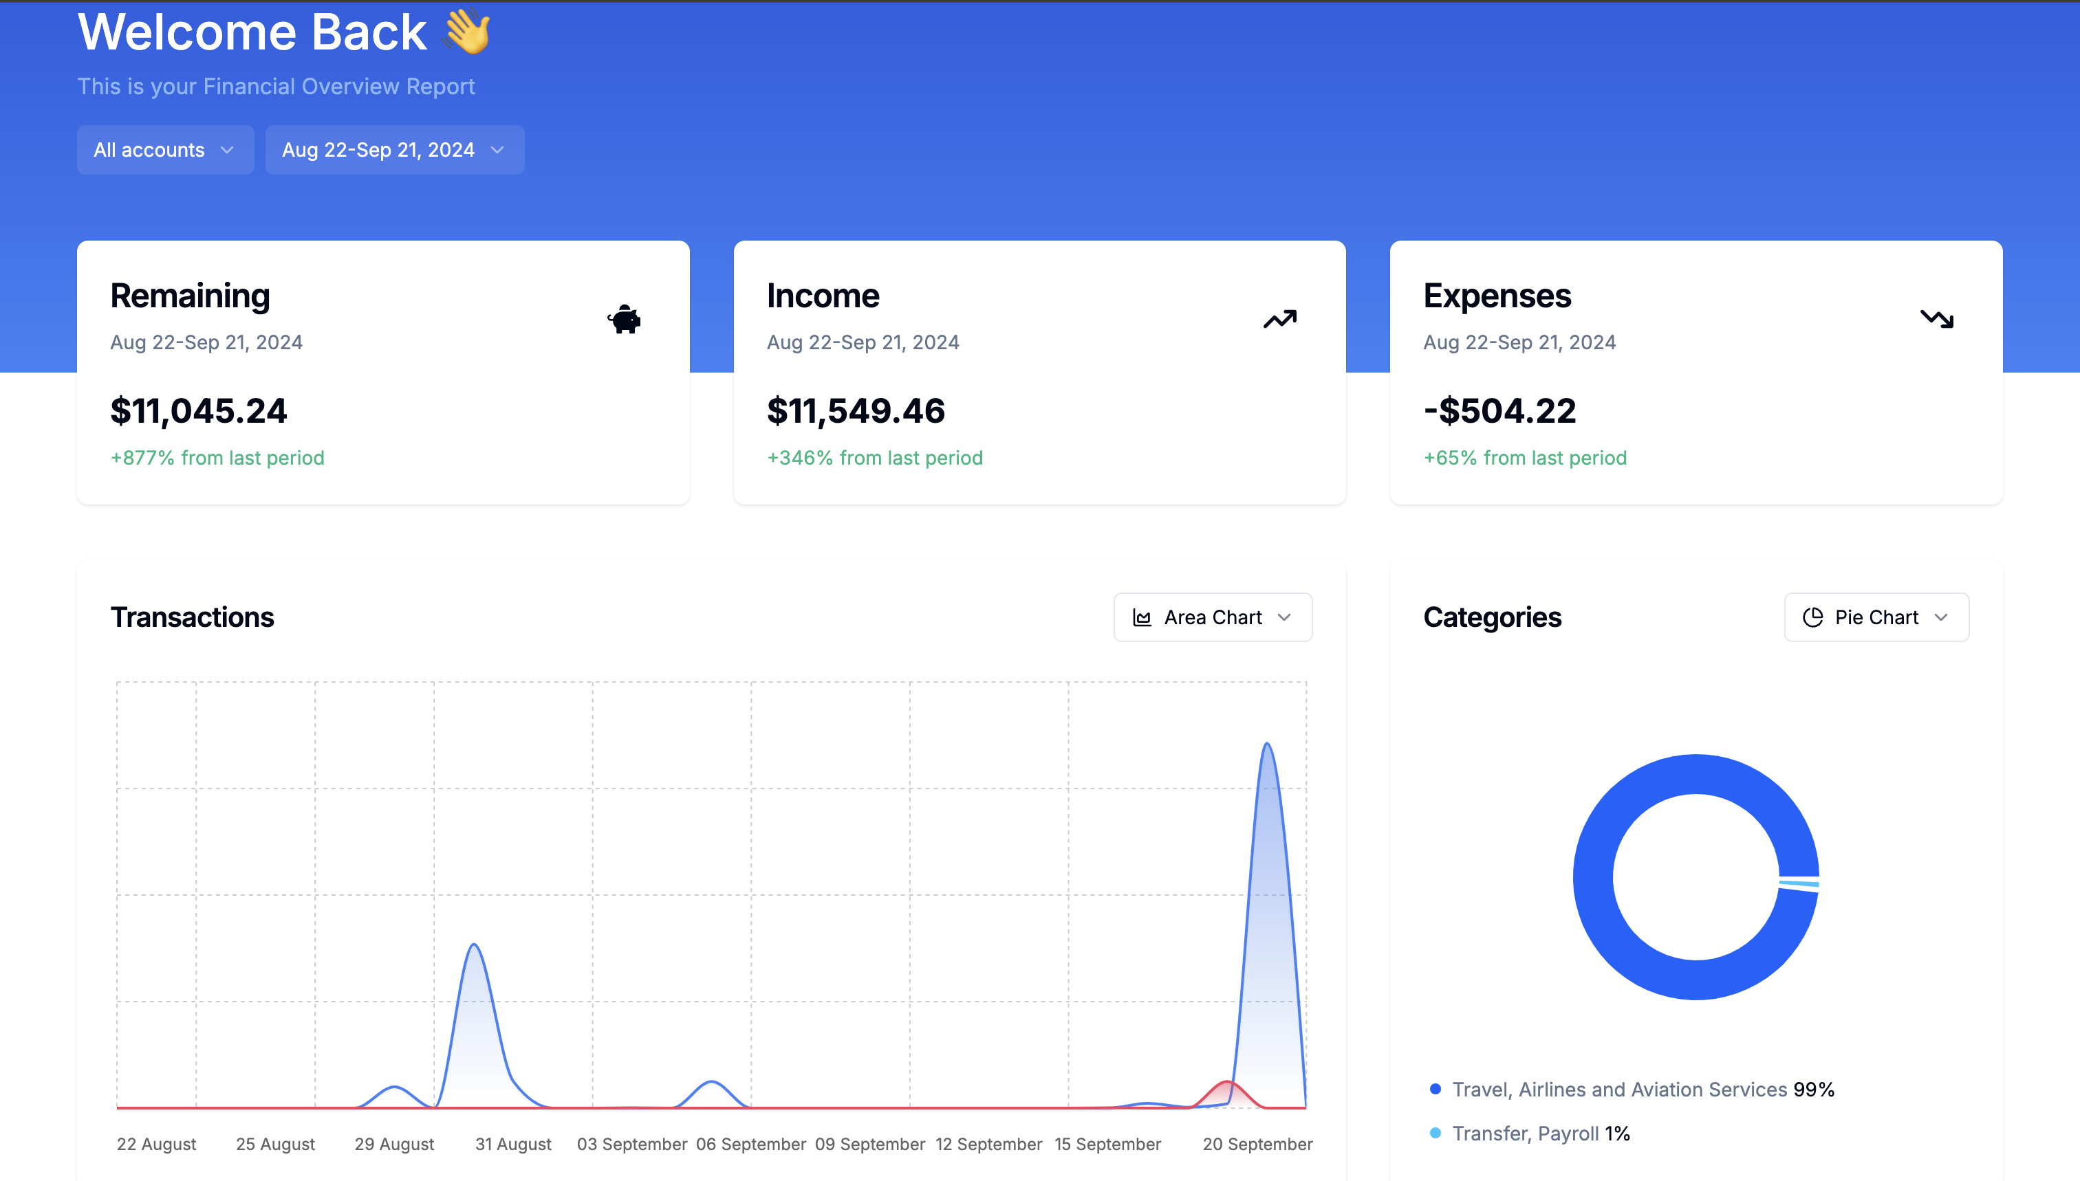This screenshot has height=1181, width=2080.
Task: Select the Travel, Airlines and Aviation Services legend label
Action: (1619, 1090)
